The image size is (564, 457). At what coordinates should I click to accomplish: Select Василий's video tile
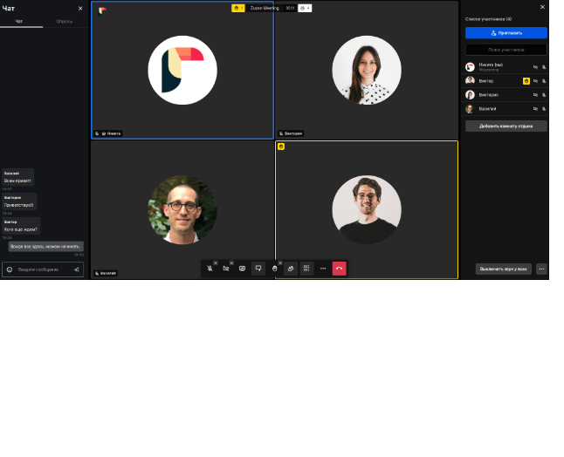coord(182,209)
